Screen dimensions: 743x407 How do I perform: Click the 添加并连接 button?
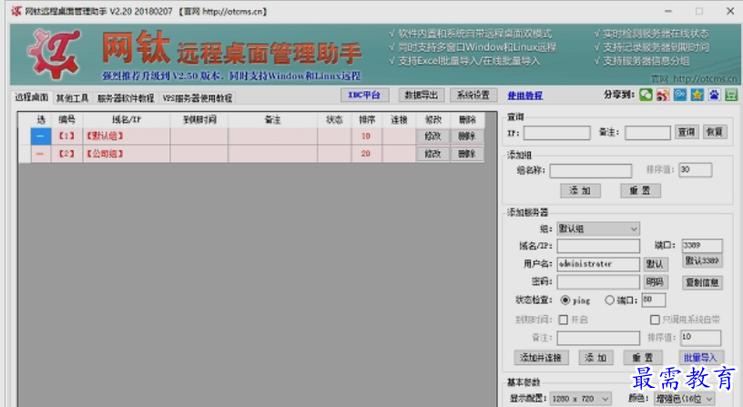point(541,358)
